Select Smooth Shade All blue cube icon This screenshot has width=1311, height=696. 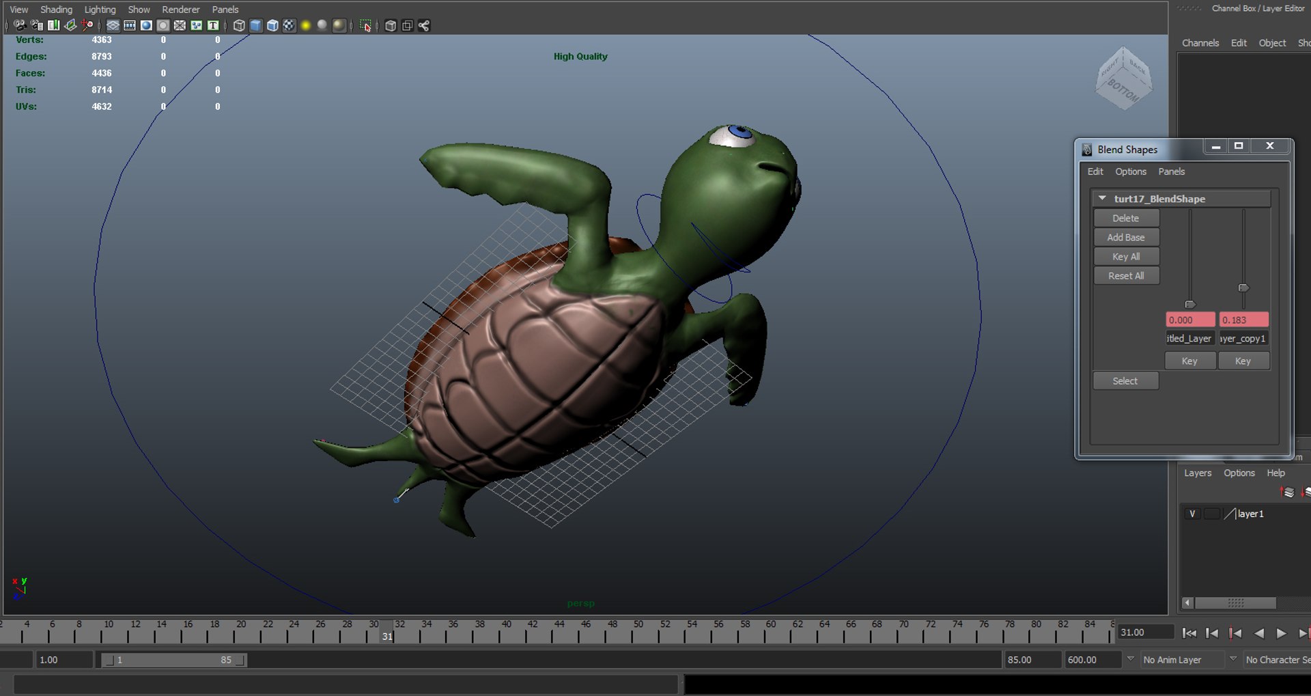point(256,25)
